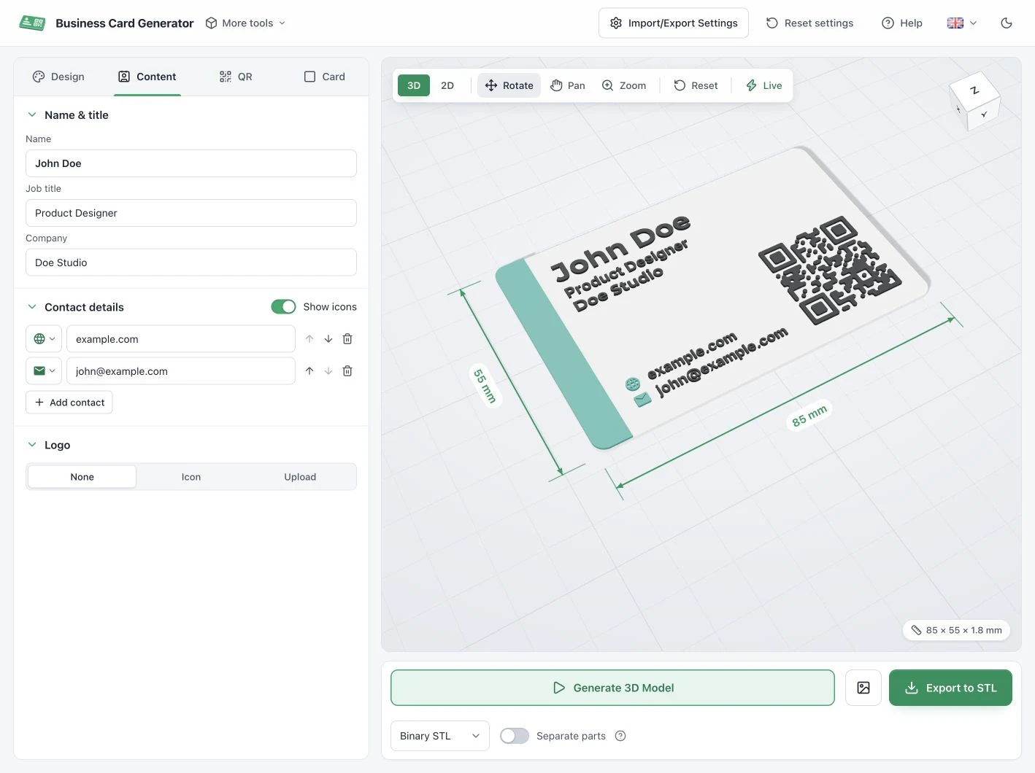Viewport: 1035px width, 773px height.
Task: Delete the example.com contact row
Action: (347, 339)
